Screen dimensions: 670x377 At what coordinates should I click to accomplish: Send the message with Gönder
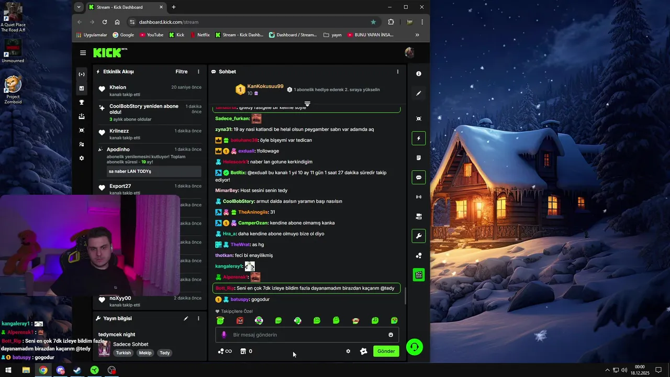point(386,351)
